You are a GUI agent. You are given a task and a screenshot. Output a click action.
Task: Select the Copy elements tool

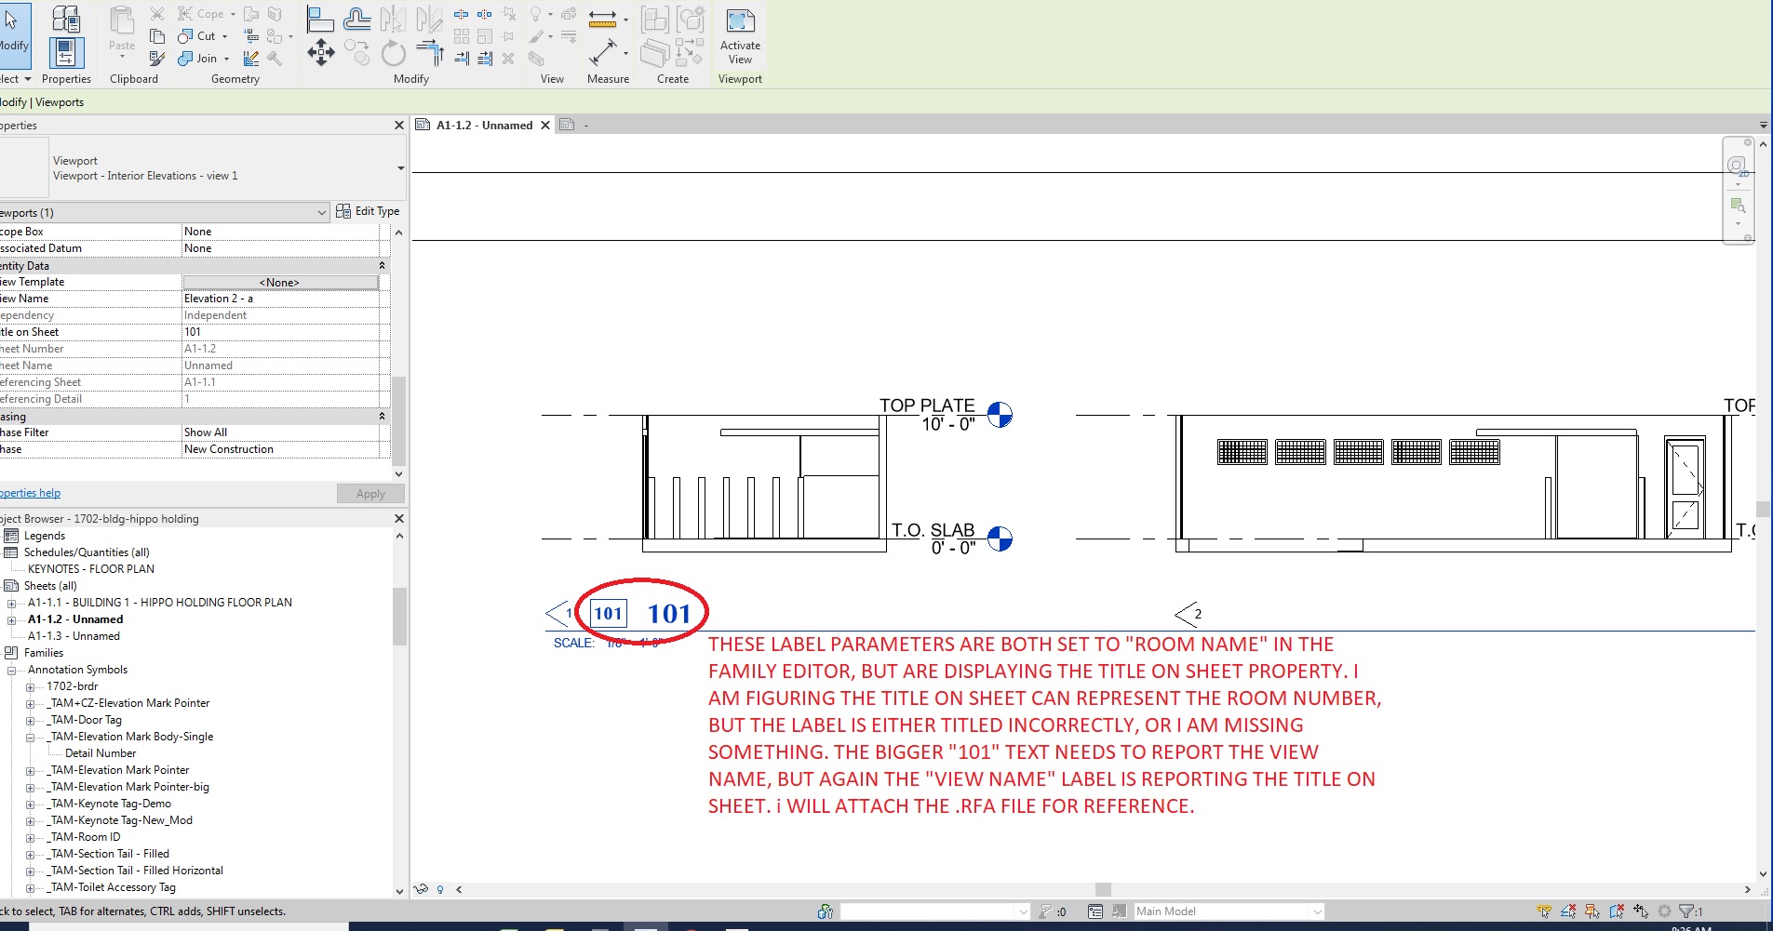point(357,53)
